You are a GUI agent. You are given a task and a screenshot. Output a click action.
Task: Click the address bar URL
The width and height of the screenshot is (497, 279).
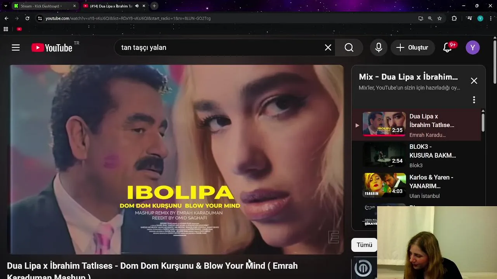[x=128, y=18]
